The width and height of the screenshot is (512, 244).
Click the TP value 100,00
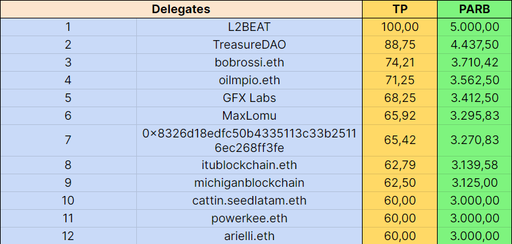[x=399, y=27]
